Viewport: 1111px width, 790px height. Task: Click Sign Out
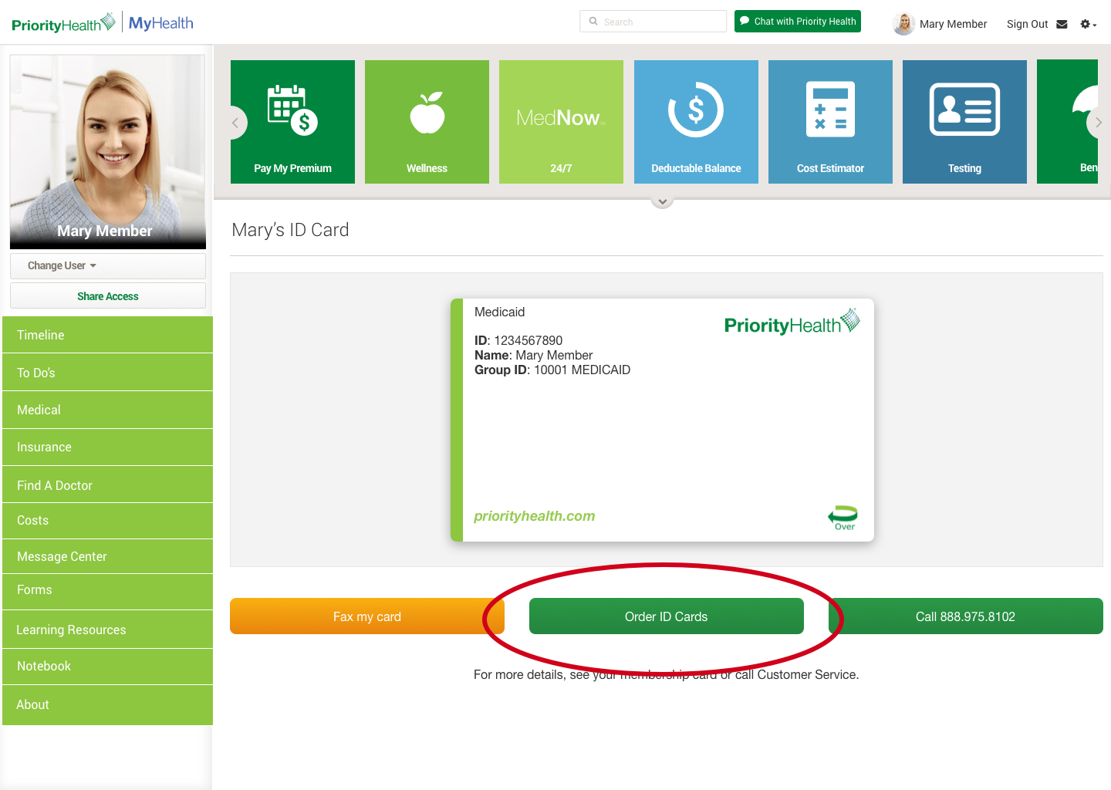point(1027,24)
